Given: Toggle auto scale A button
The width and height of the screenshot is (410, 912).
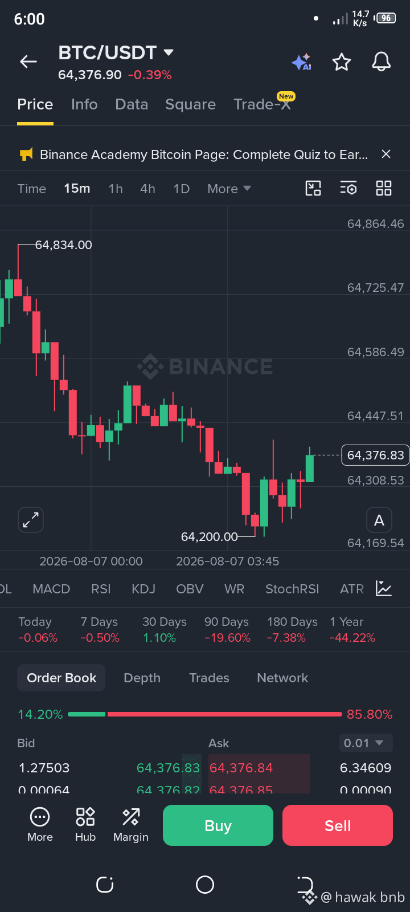Looking at the screenshot, I should pyautogui.click(x=379, y=520).
